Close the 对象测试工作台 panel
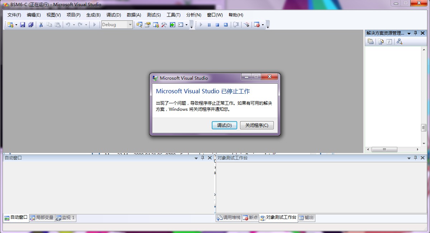Viewport: 430px width, 233px height. point(423,158)
